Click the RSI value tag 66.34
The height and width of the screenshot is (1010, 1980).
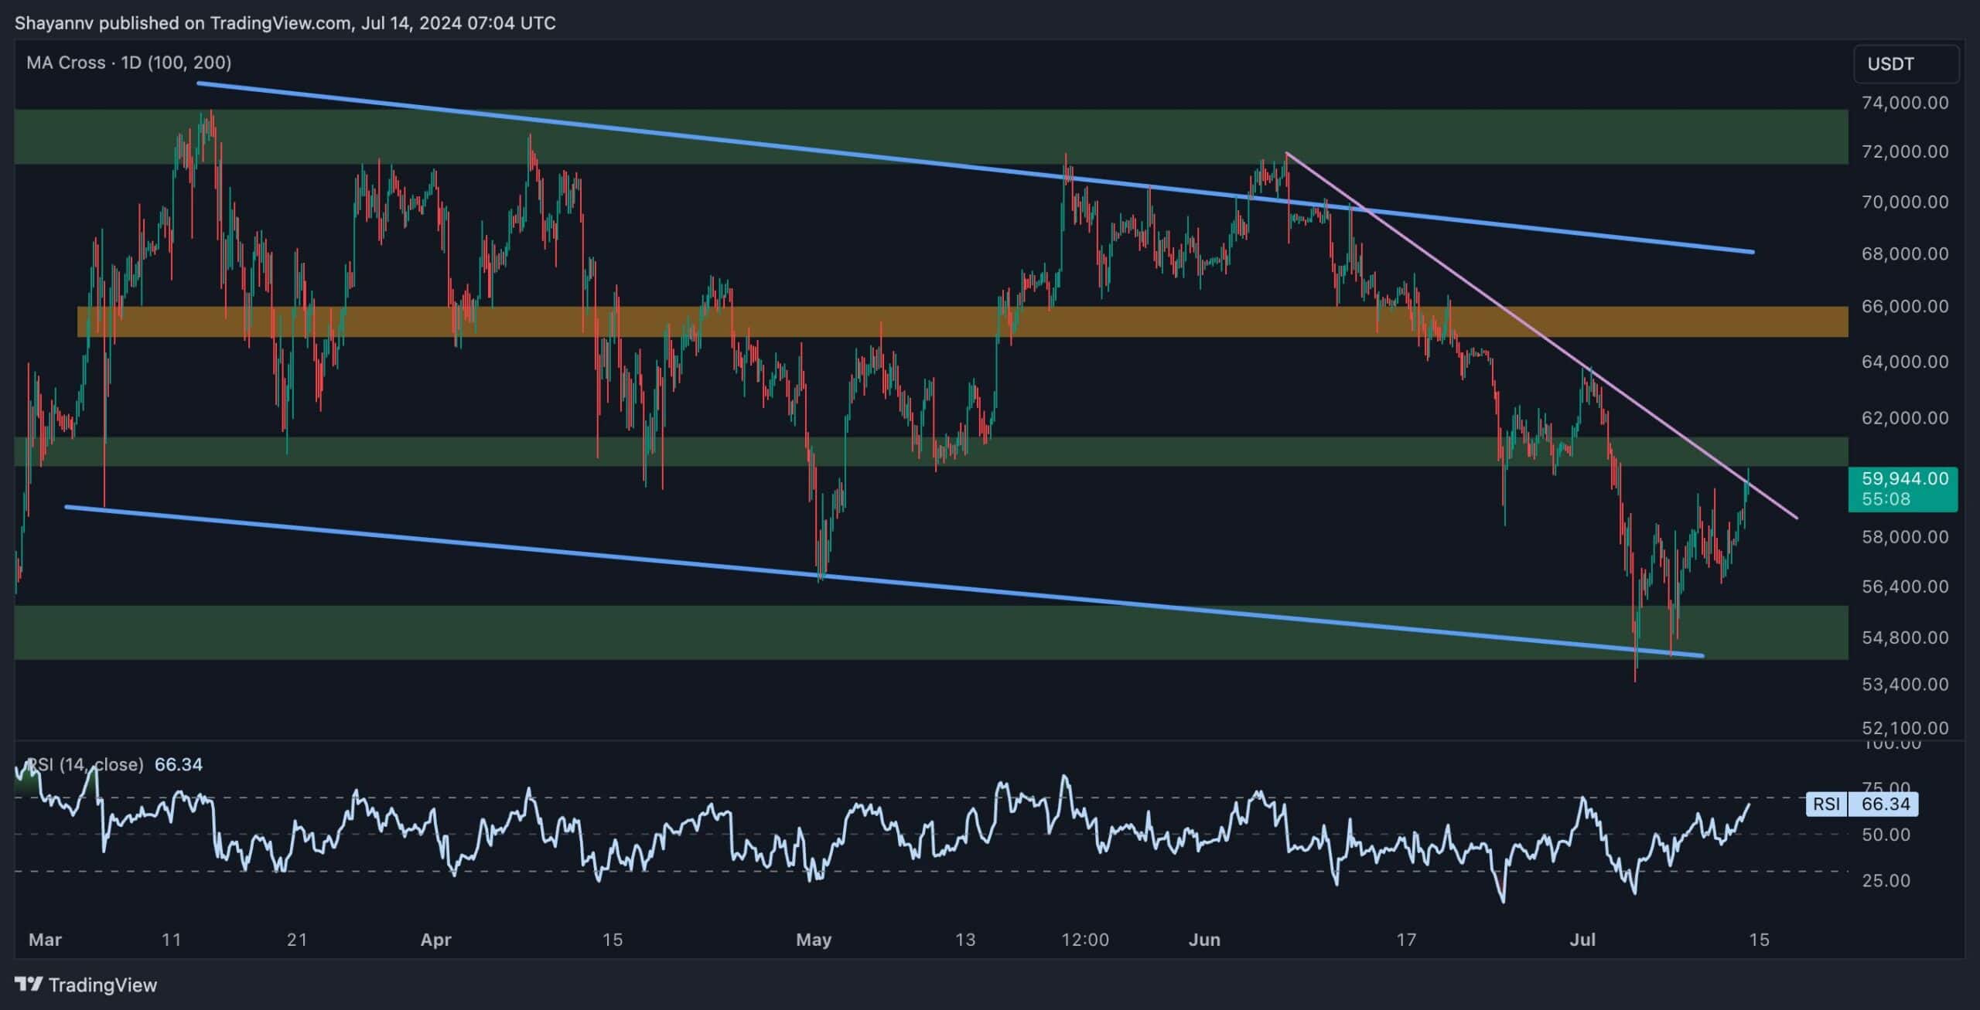tap(1862, 804)
